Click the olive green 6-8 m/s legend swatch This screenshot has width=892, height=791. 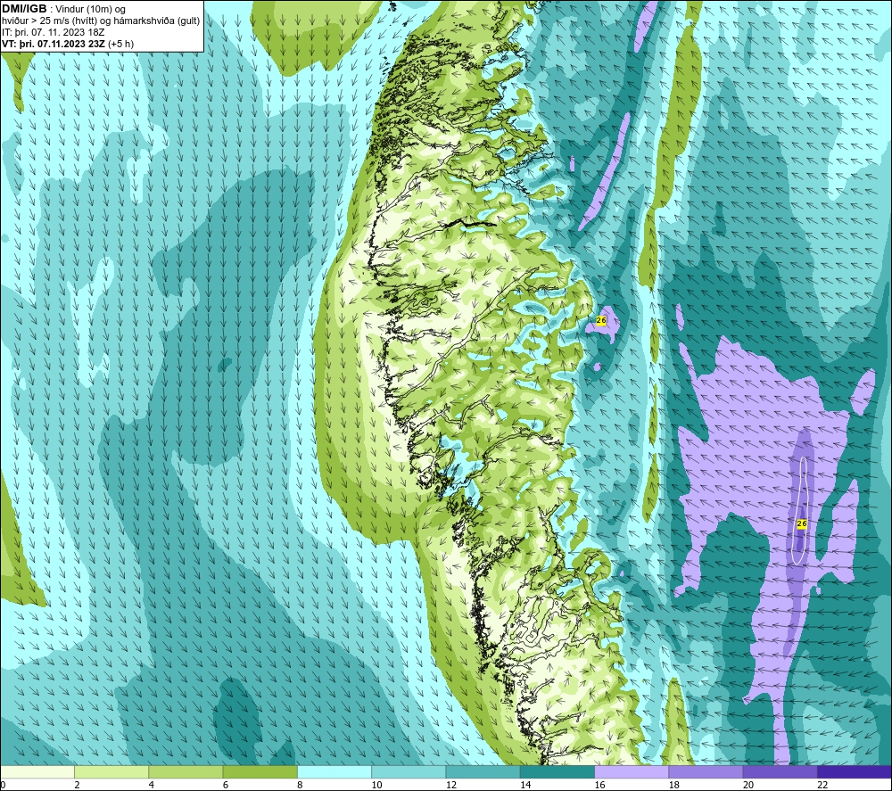click(260, 771)
